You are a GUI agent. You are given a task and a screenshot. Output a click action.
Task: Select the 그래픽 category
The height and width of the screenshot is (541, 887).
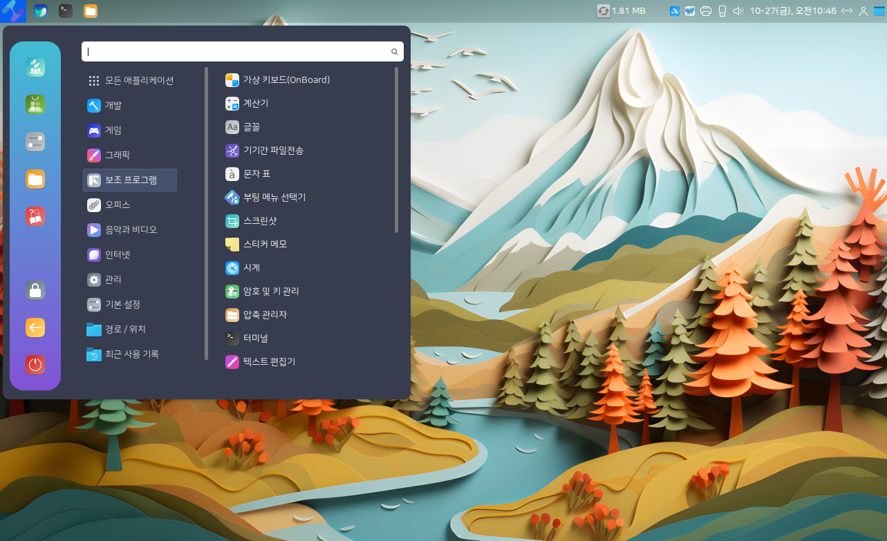click(117, 155)
